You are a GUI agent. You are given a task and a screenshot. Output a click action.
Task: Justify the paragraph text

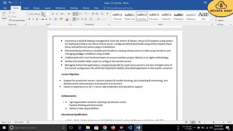pos(86,19)
